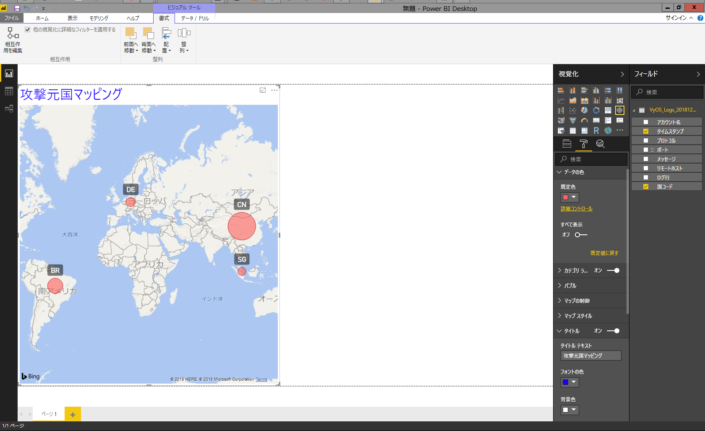Pick the filled map visualization icon
705x431 pixels.
pos(561,120)
